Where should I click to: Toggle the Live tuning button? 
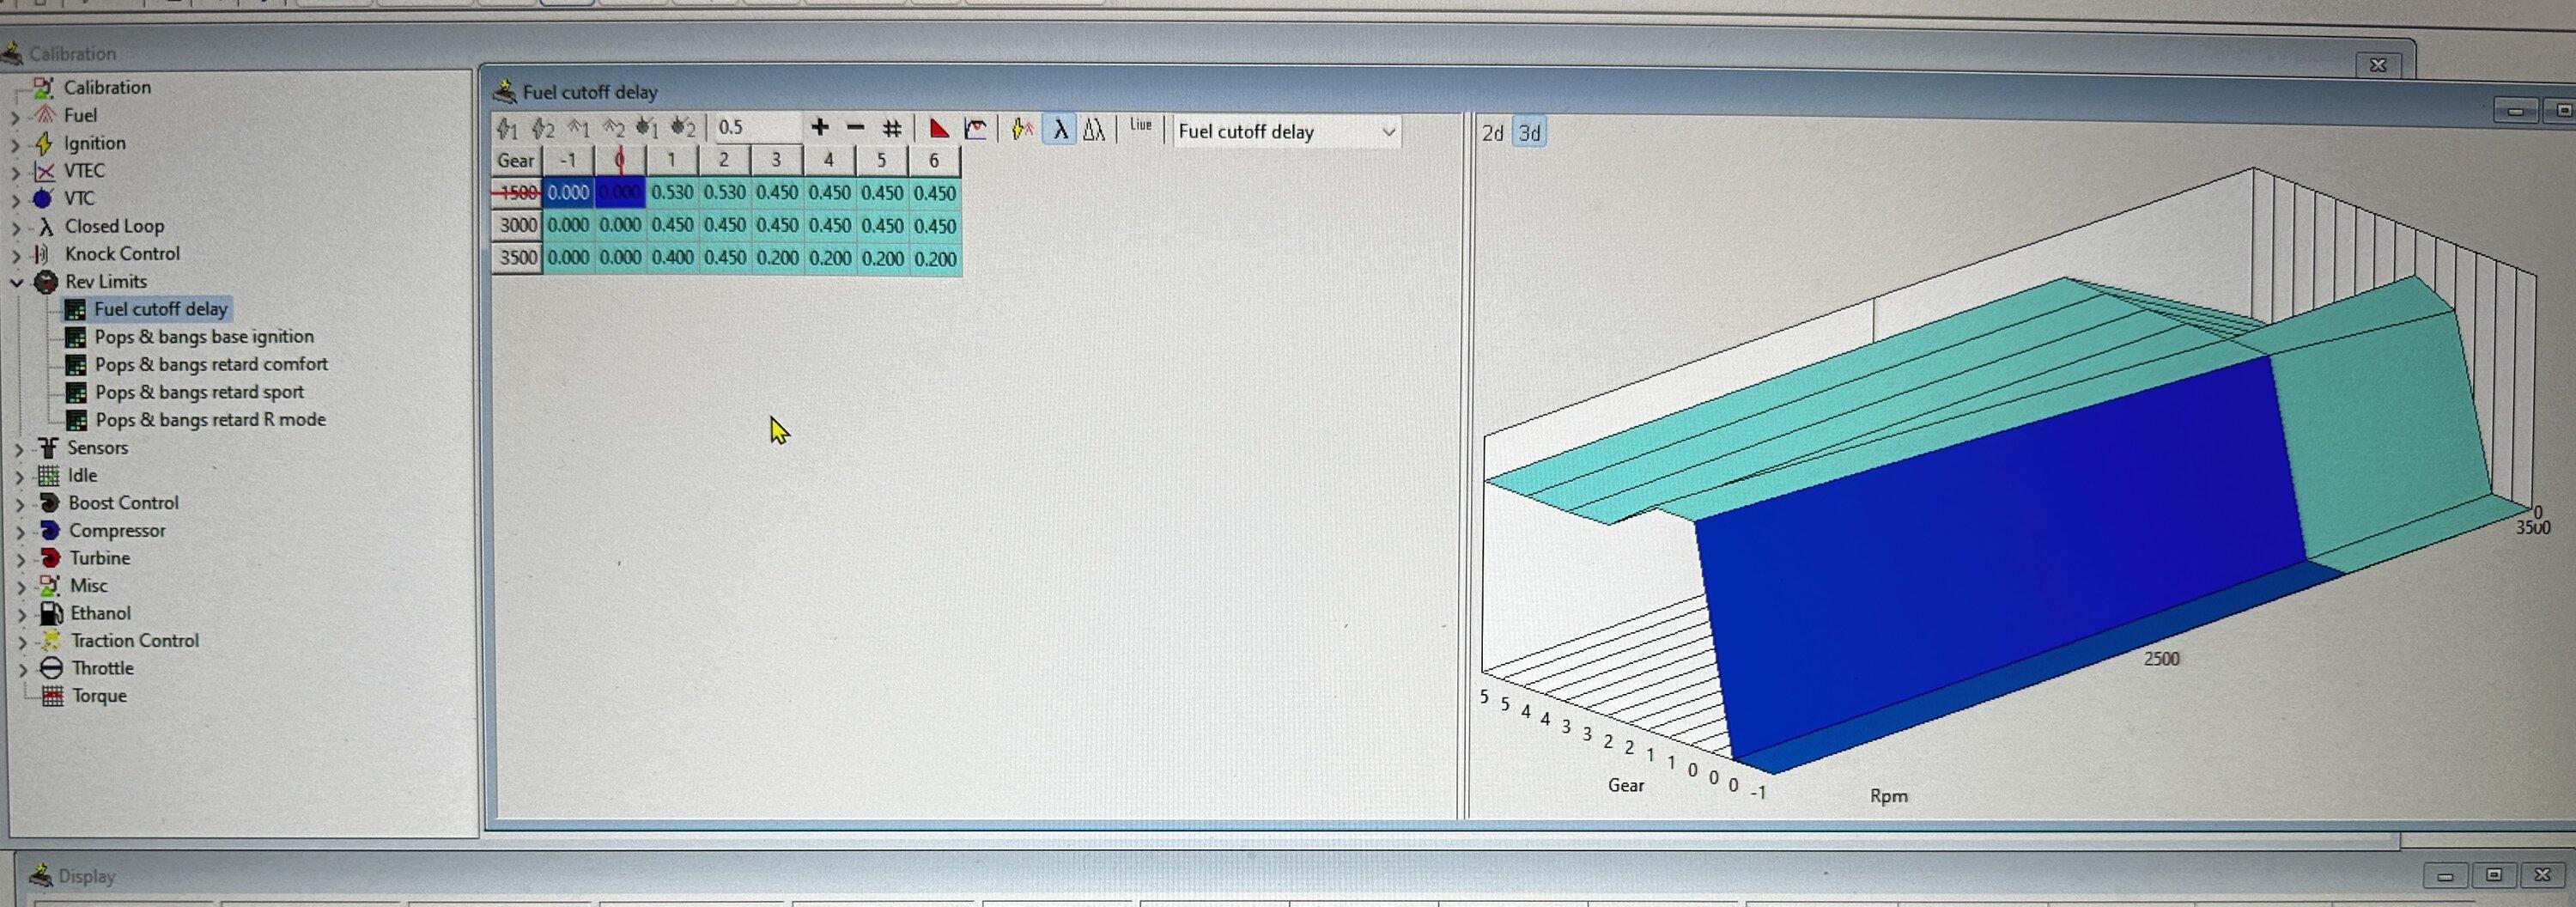1140,126
